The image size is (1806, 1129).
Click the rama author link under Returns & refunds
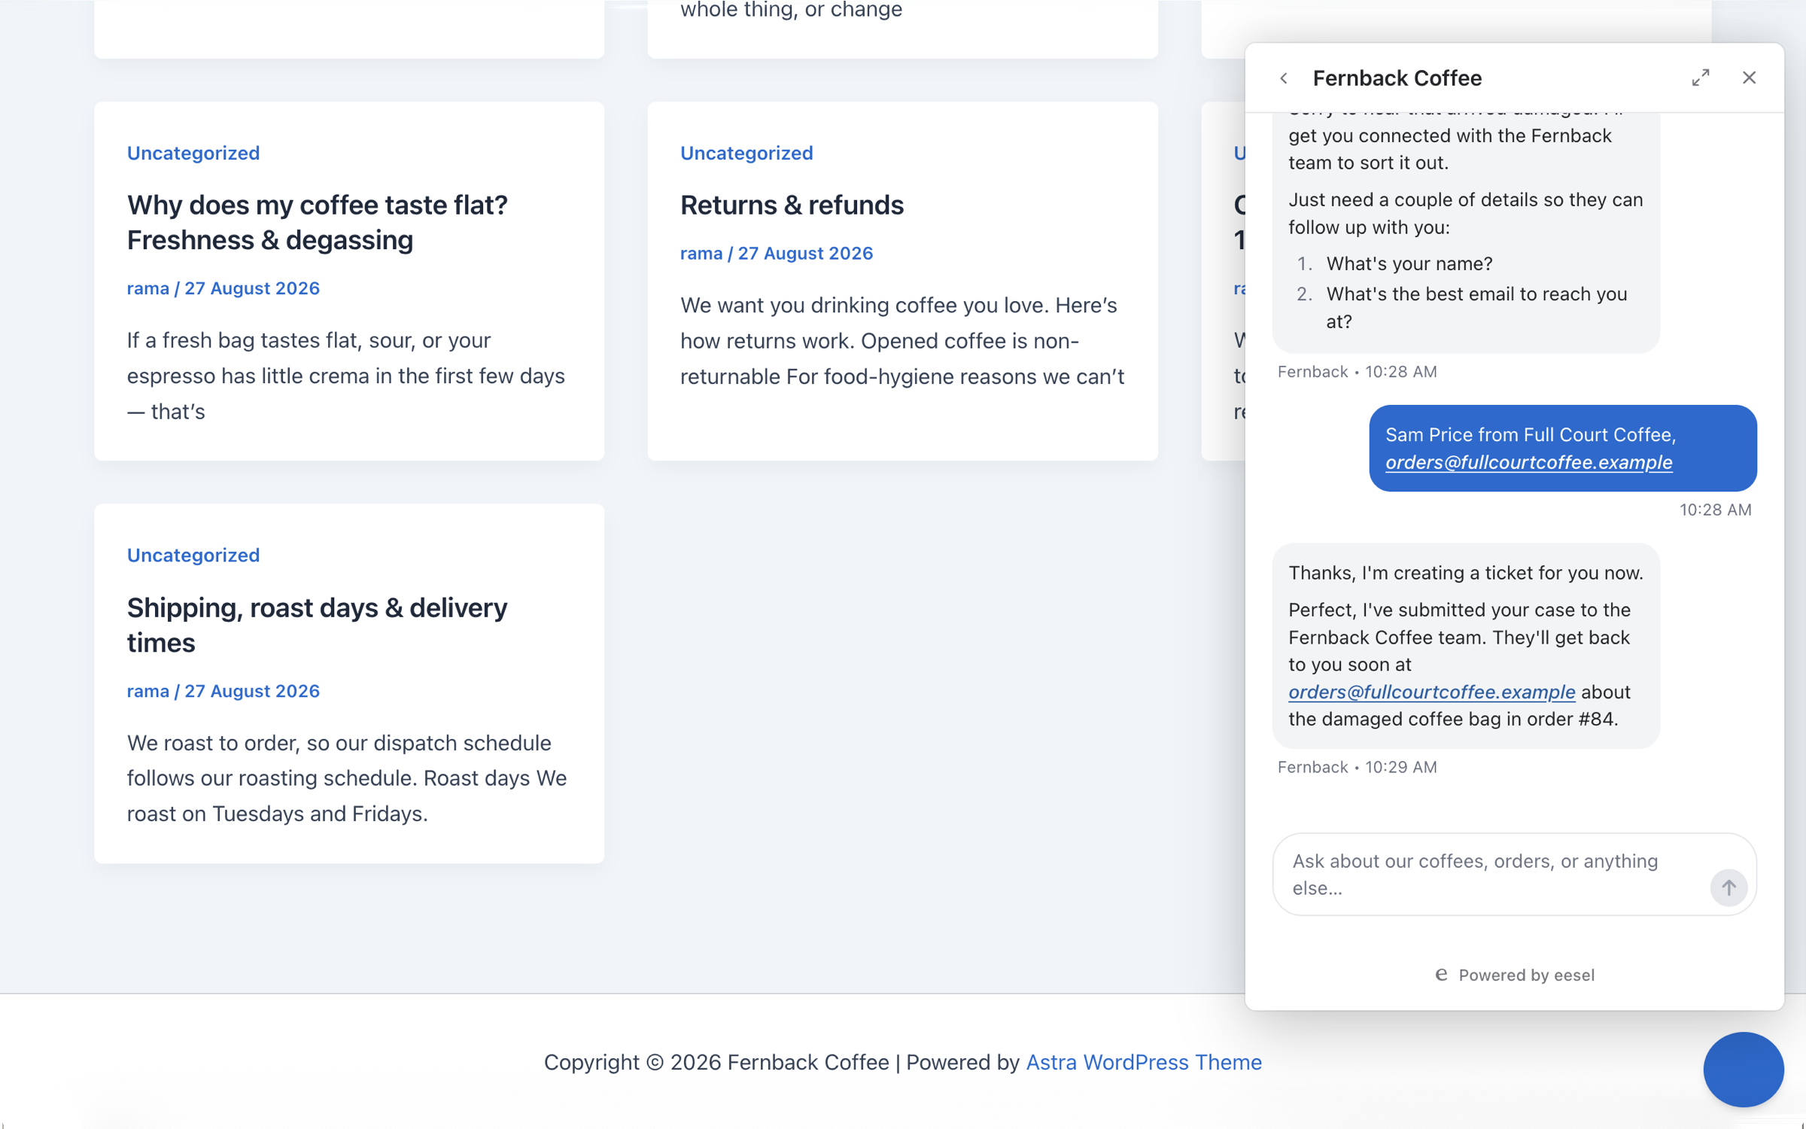click(701, 253)
